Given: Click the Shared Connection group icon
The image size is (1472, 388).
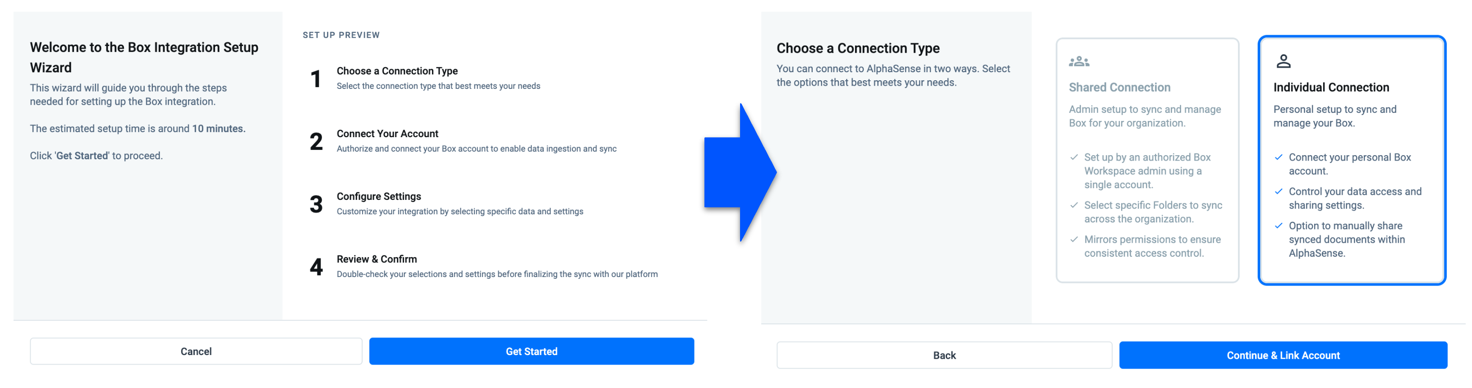Looking at the screenshot, I should click(x=1079, y=61).
